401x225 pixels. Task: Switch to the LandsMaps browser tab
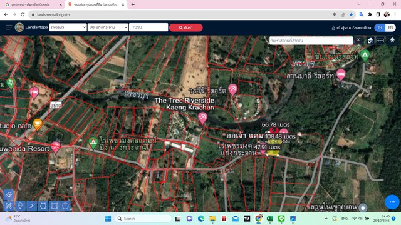[x=95, y=4]
